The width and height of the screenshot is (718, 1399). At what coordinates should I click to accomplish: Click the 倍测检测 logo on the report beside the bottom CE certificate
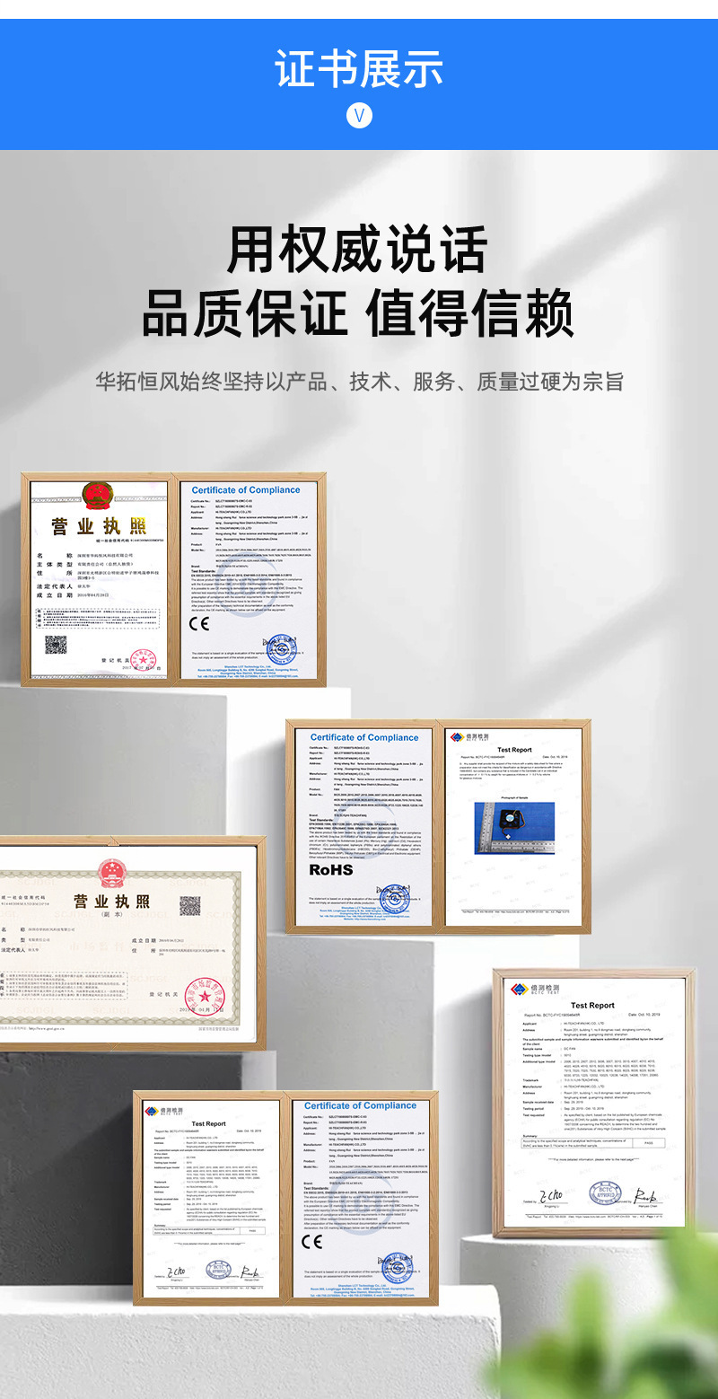(x=163, y=1111)
